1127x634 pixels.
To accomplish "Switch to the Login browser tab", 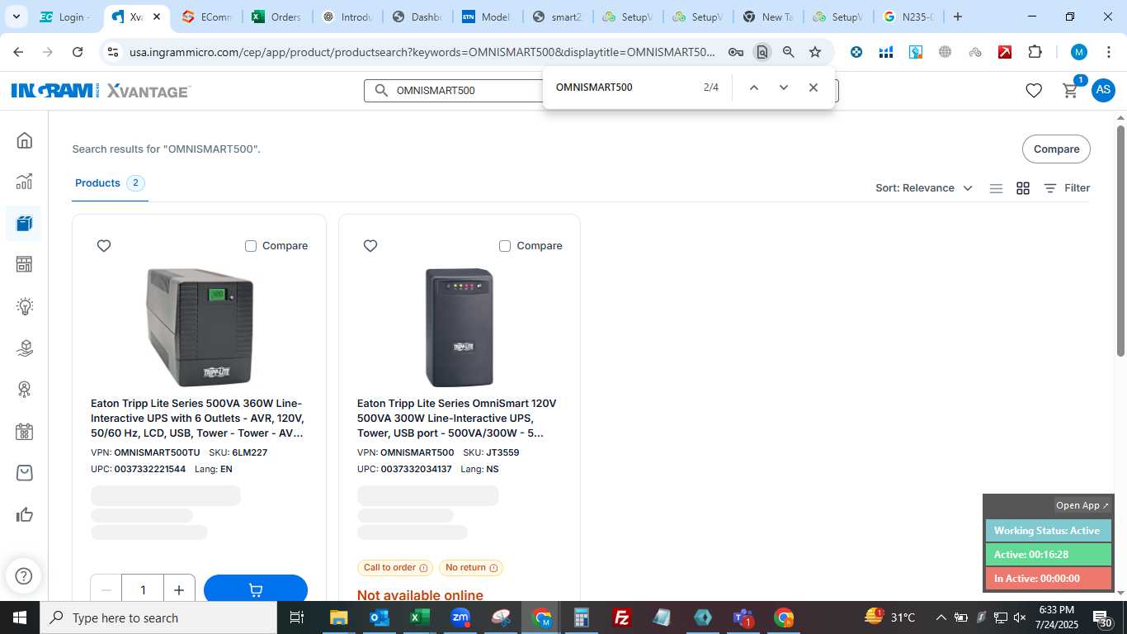I will pos(66,17).
